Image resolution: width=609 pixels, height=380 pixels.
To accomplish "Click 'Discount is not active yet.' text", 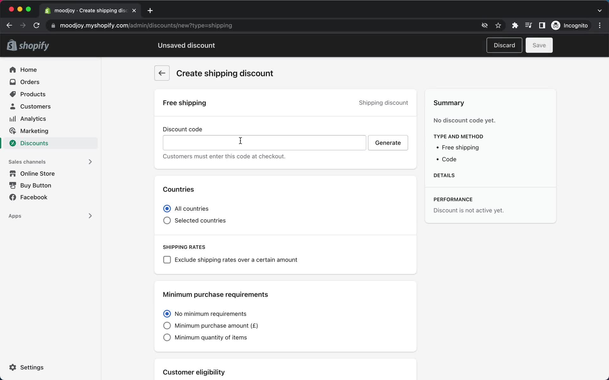I will coord(468,210).
